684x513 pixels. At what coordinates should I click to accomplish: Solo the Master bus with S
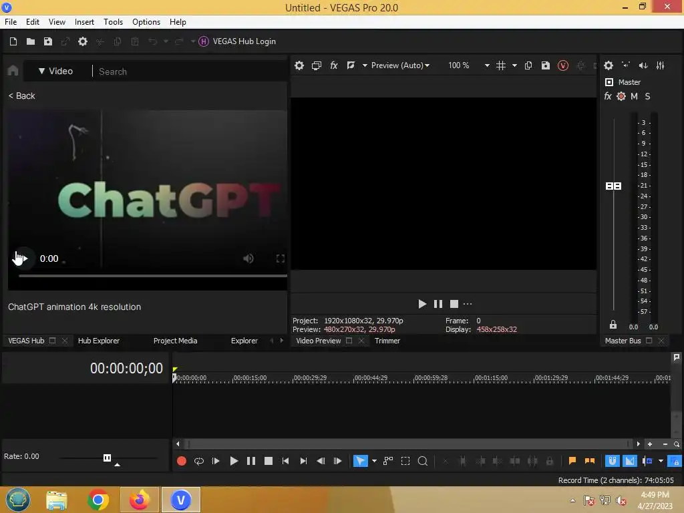click(647, 96)
